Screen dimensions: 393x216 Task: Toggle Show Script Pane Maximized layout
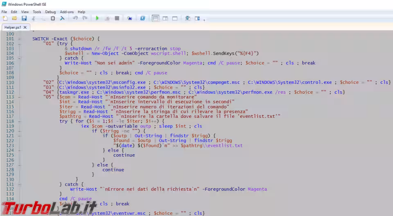pos(175,18)
